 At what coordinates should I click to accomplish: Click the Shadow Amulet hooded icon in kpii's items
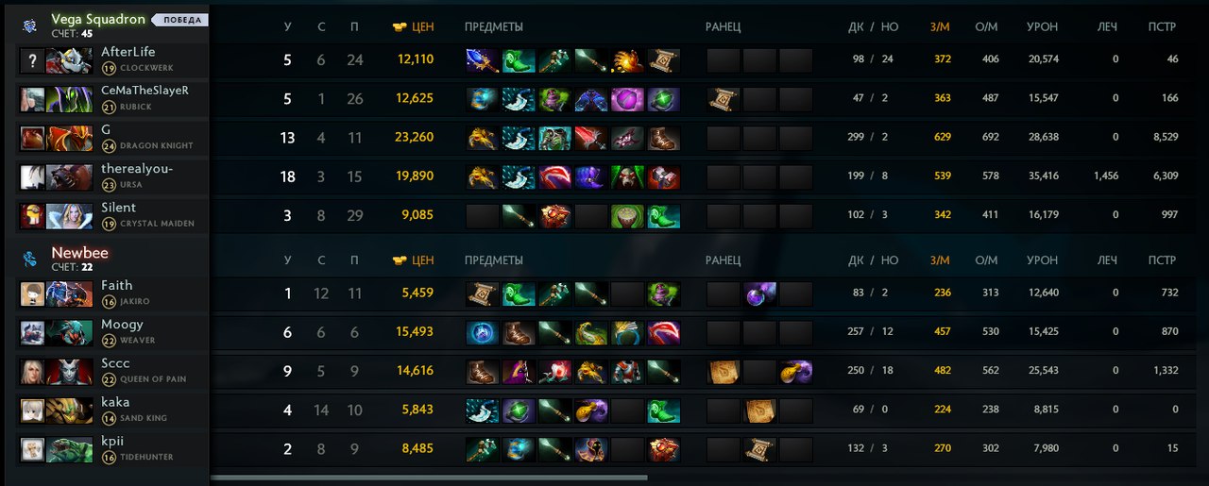coord(590,449)
